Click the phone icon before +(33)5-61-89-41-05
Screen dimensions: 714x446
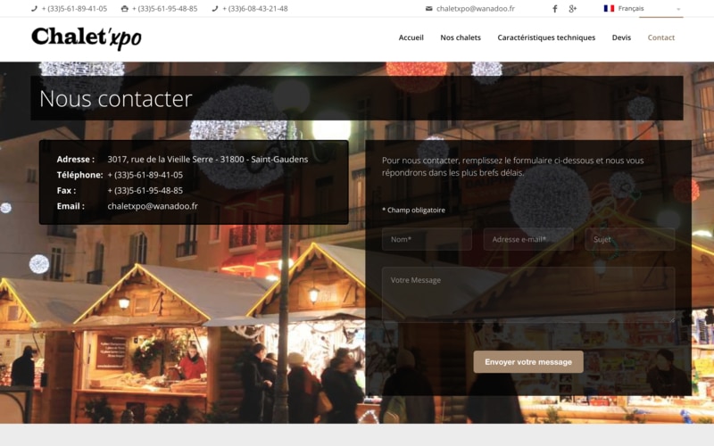coord(34,9)
